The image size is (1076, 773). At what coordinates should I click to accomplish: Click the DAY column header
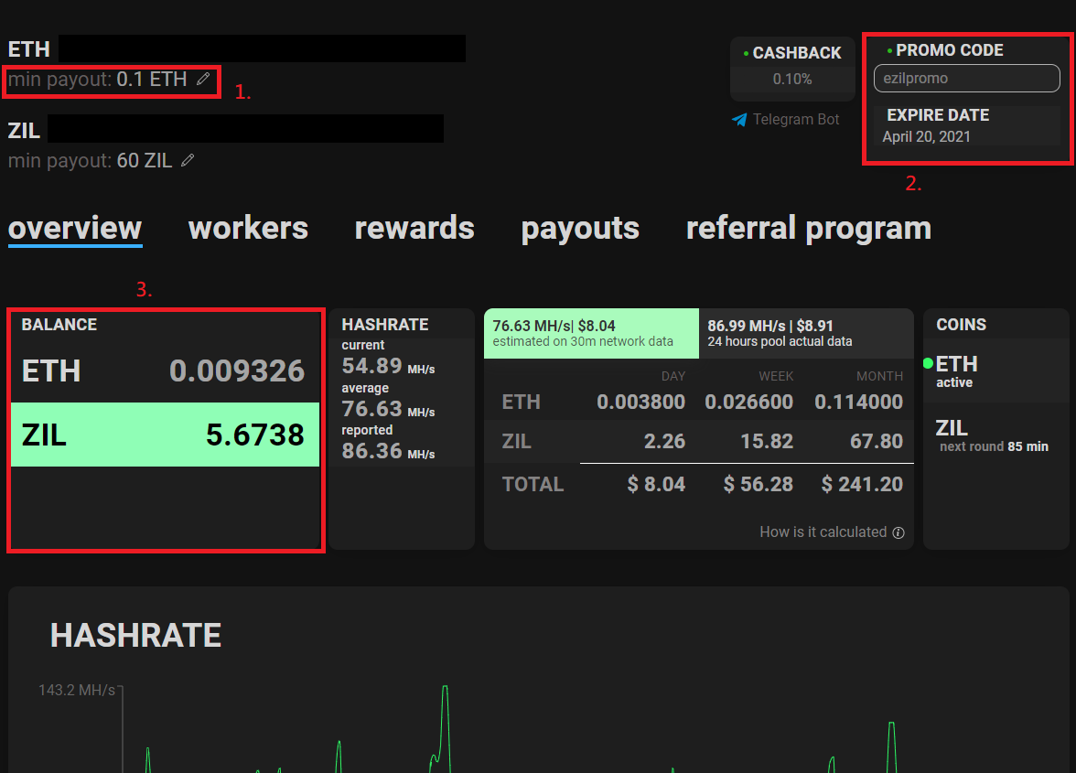click(x=673, y=376)
